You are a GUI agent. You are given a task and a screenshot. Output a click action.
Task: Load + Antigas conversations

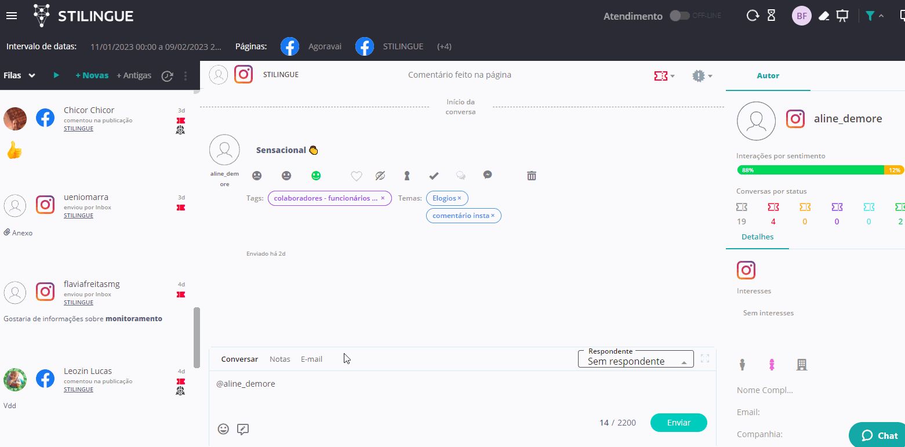pyautogui.click(x=134, y=75)
